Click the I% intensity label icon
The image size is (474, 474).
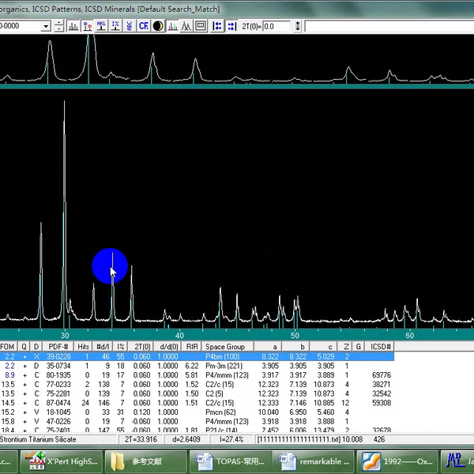(115, 26)
